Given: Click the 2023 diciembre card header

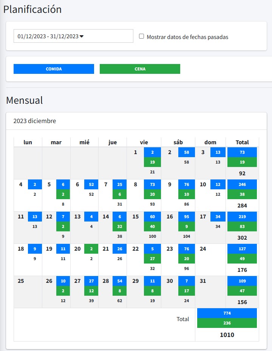Looking at the screenshot, I should [x=136, y=121].
